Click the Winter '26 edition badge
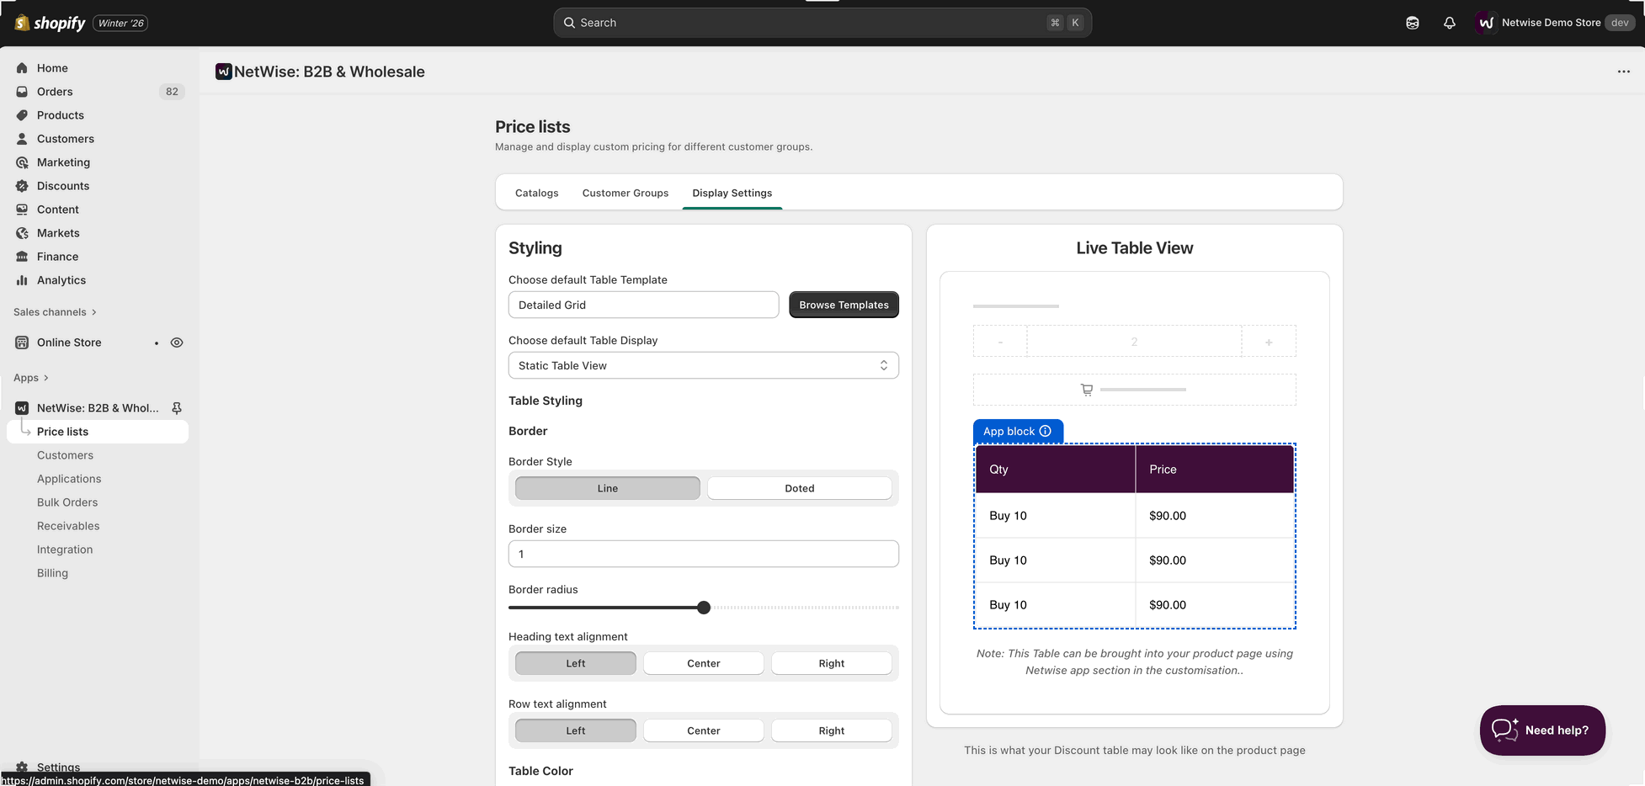Image resolution: width=1645 pixels, height=786 pixels. point(121,23)
